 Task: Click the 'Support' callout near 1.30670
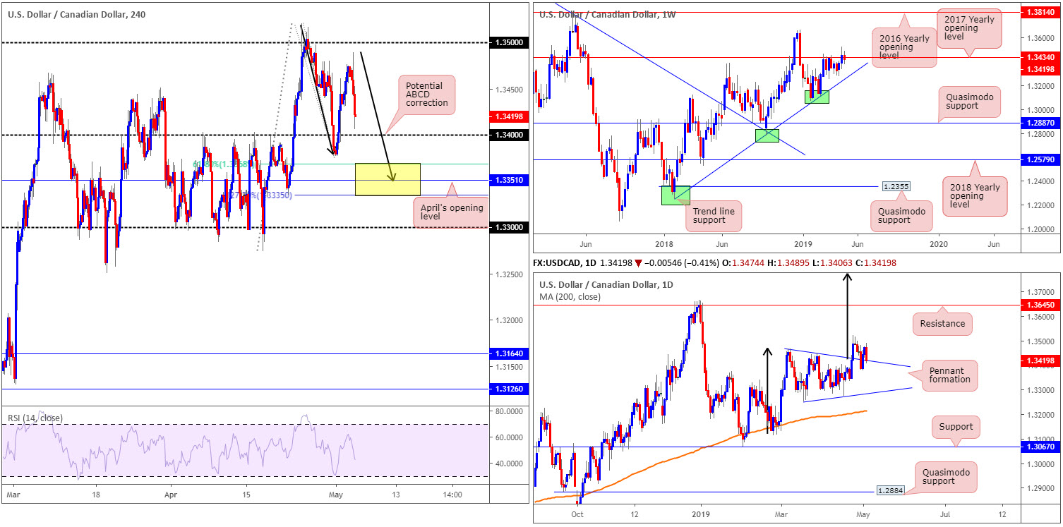[x=956, y=426]
